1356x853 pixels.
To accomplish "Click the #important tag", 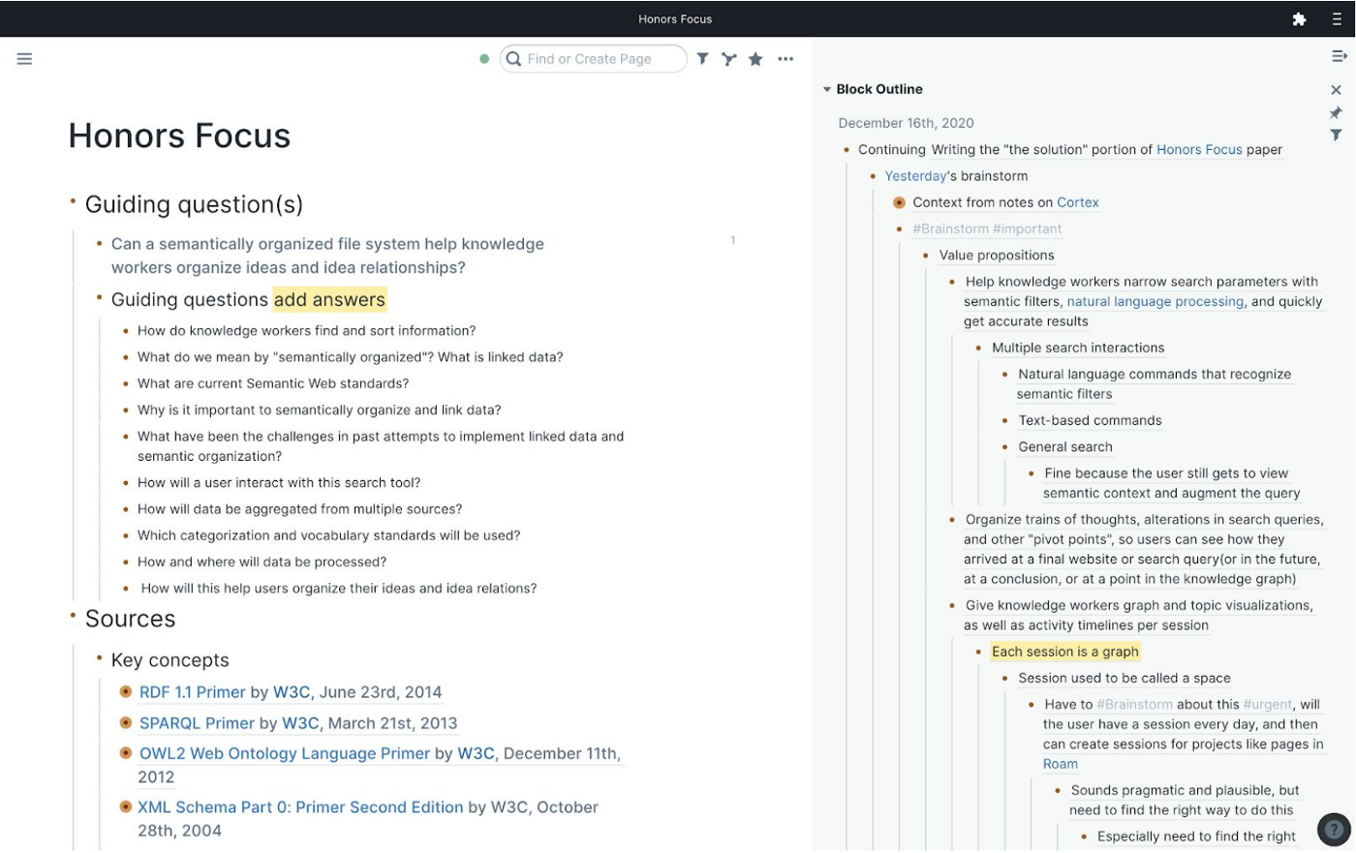I will click(x=1028, y=228).
